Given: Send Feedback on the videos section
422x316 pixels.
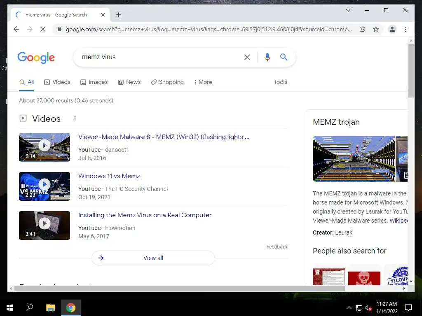Looking at the screenshot, I should [x=277, y=247].
